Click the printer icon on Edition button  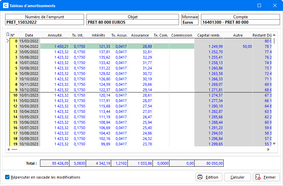[x=200, y=177]
